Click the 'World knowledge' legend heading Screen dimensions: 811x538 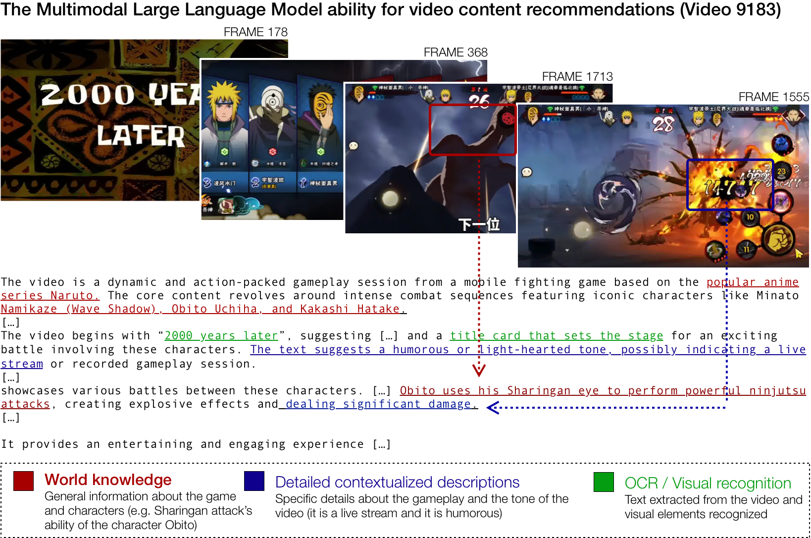tap(108, 480)
